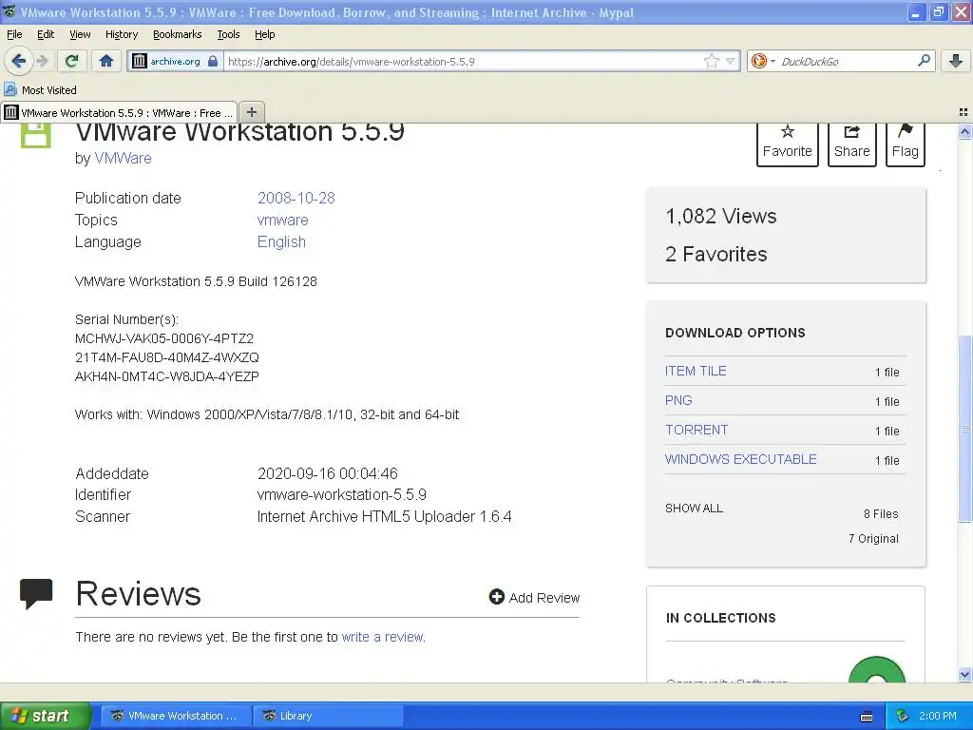Open the Windows start button
The width and height of the screenshot is (973, 730).
coord(45,716)
